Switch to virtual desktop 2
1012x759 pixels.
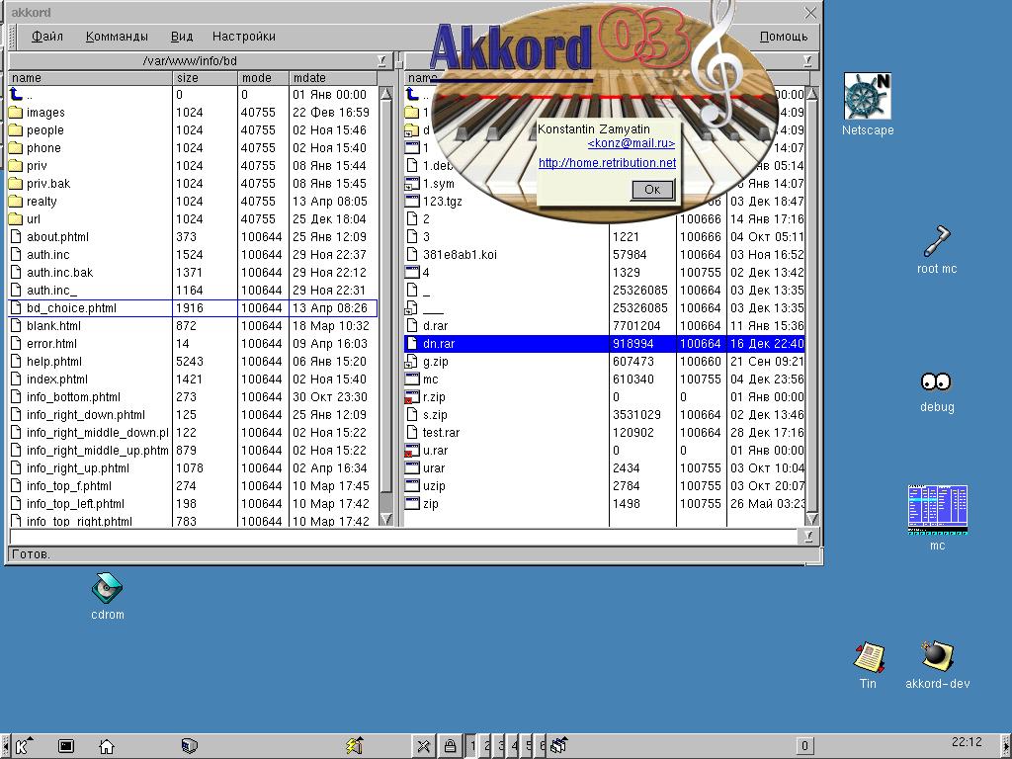(x=486, y=746)
